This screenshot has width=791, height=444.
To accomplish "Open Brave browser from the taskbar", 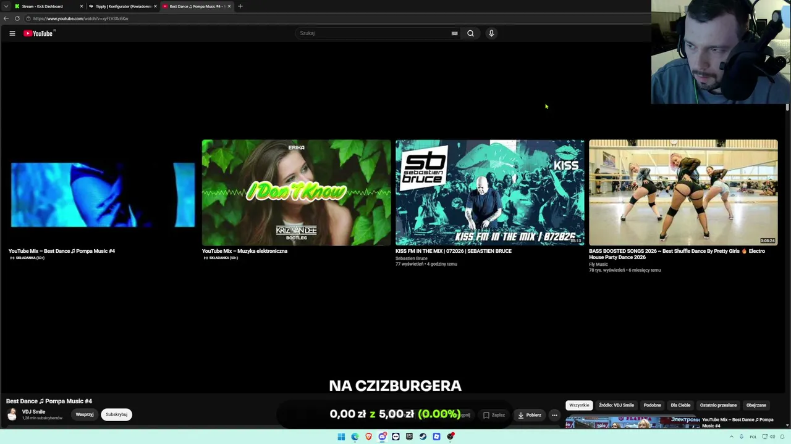I will coord(369,437).
